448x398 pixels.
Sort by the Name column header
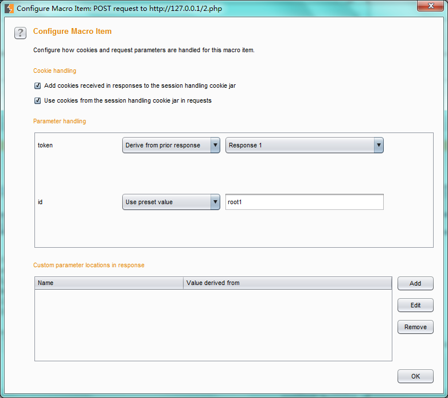click(109, 283)
